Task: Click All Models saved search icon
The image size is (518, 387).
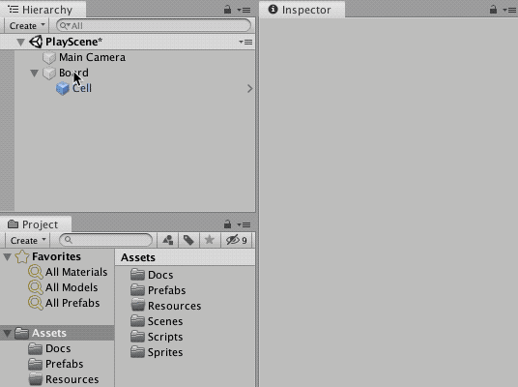Action: coord(36,287)
